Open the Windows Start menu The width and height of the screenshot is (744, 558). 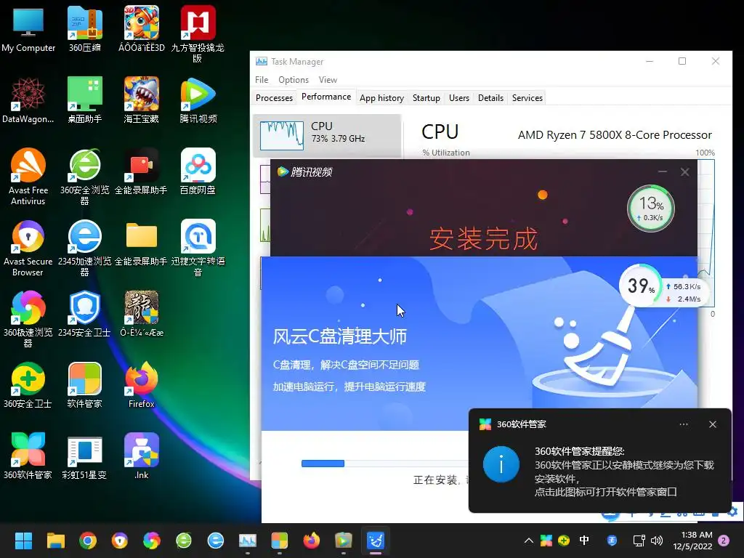click(23, 541)
